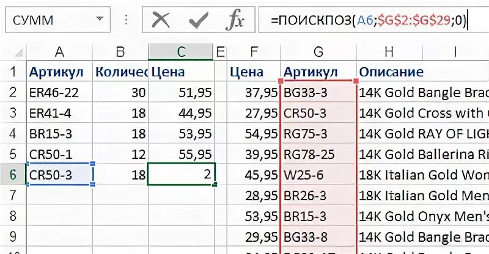Click the Select All corner triangle
Image resolution: width=489 pixels, height=254 pixels.
tap(18, 53)
